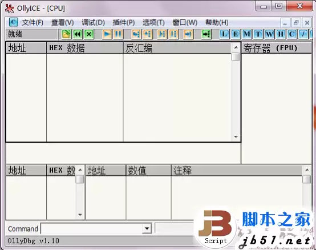316x250 pixels.
Task: Click the 就绪 status text in toolbar
Action: point(15,34)
